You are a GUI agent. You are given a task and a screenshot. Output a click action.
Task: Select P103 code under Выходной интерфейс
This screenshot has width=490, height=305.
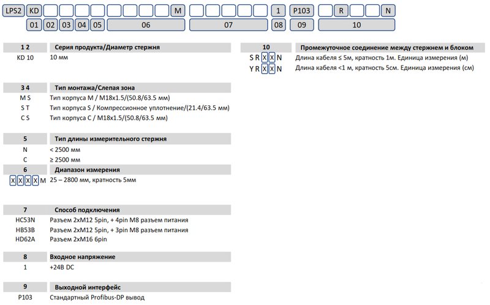point(25,298)
